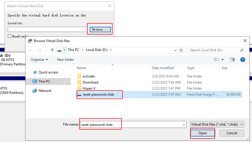
Task: Click the Open button
Action: [x=203, y=133]
